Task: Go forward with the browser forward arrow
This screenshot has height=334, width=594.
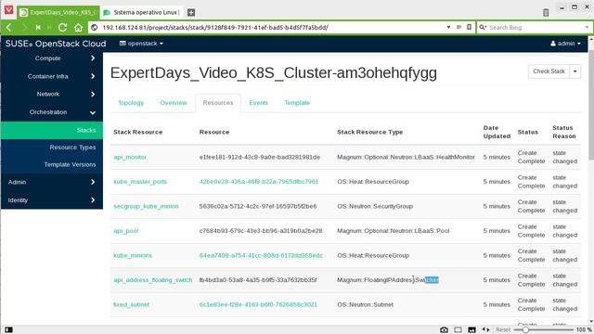Action: (x=24, y=27)
